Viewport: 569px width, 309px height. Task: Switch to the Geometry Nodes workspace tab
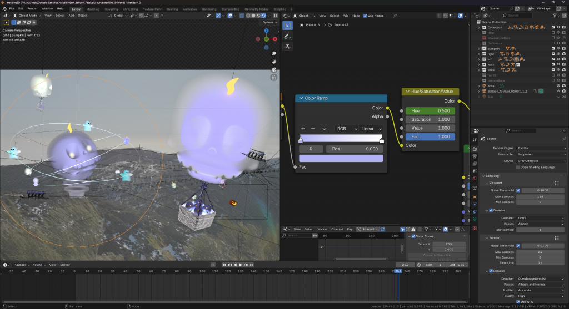click(256, 9)
